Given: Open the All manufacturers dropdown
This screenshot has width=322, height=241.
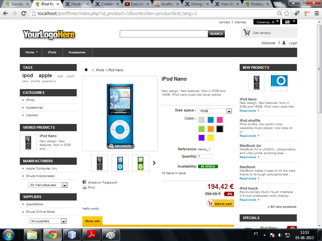Looking at the screenshot, I should tap(48, 185).
